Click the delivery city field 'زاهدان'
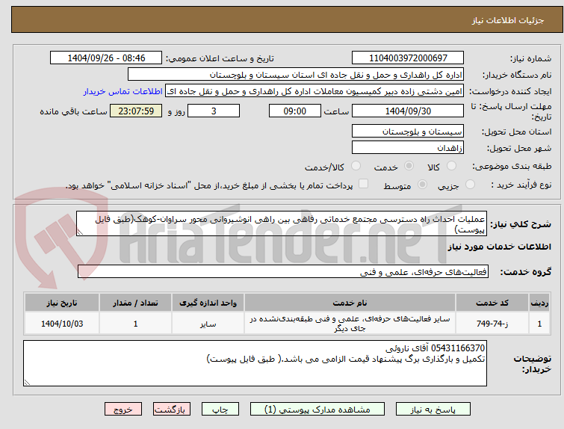Image resolution: width=564 pixels, height=429 pixels. point(408,147)
